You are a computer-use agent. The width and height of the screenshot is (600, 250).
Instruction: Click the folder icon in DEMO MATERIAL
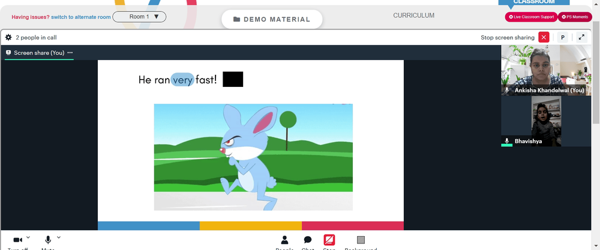pyautogui.click(x=237, y=20)
